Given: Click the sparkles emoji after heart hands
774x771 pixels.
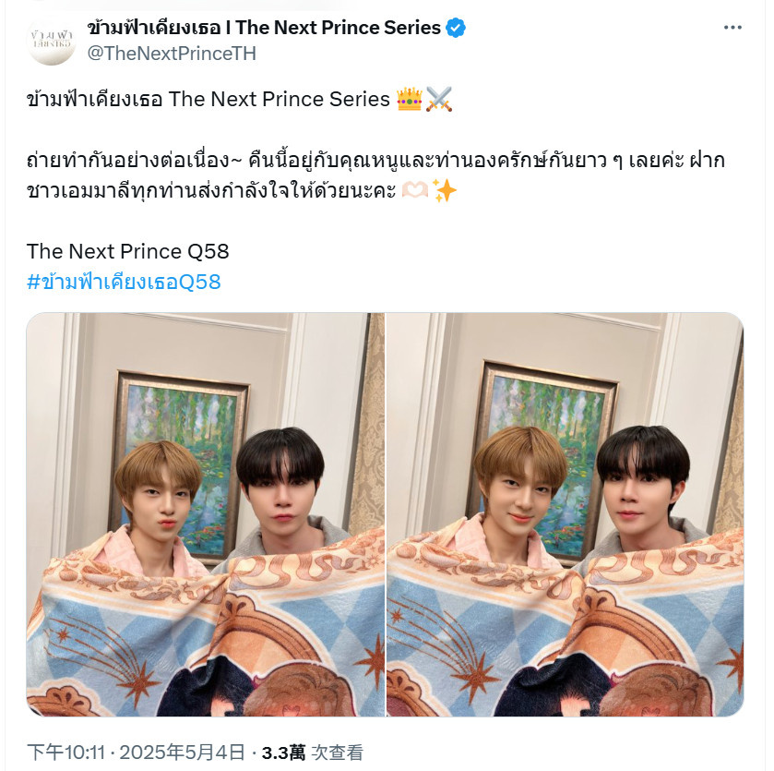Looking at the screenshot, I should click(444, 190).
